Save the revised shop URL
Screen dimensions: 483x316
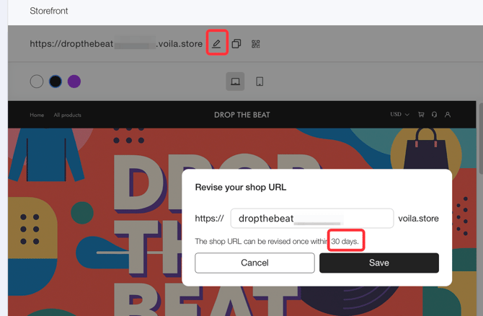click(x=378, y=263)
